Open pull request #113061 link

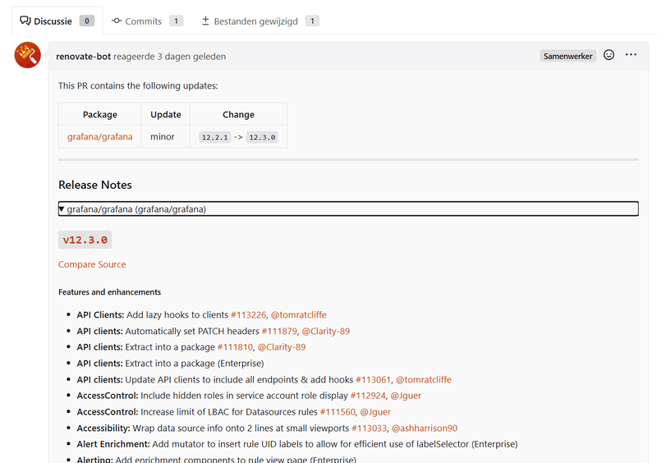click(373, 380)
